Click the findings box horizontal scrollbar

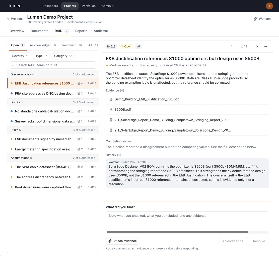pyautogui.click(x=177, y=232)
